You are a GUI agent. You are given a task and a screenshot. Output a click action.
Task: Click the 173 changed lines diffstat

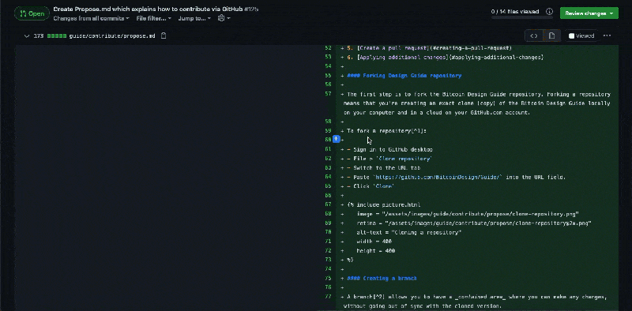(x=39, y=36)
